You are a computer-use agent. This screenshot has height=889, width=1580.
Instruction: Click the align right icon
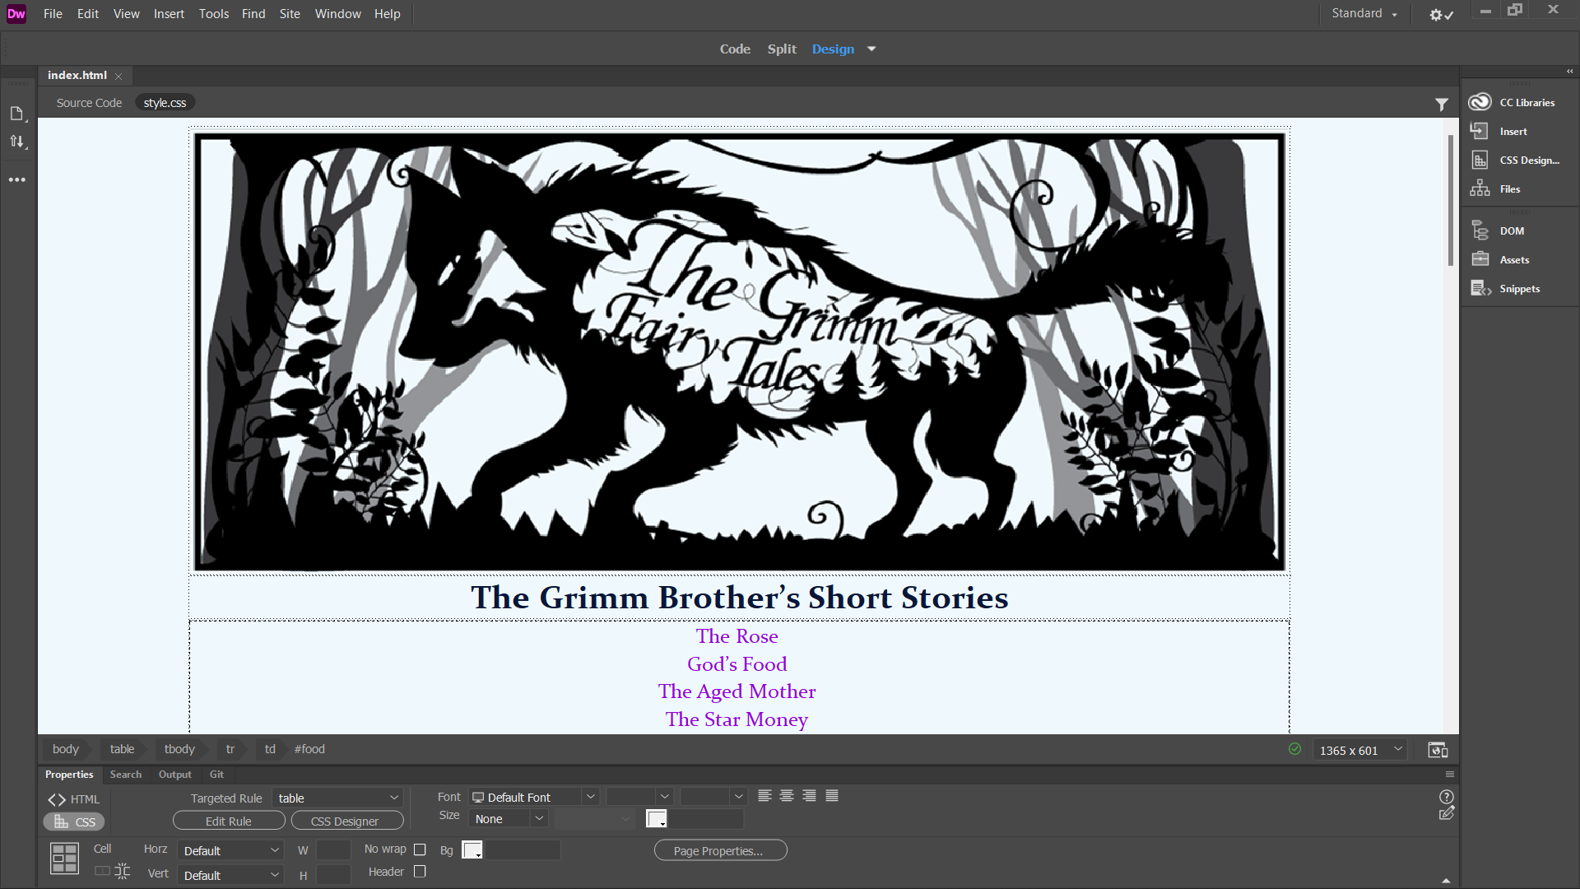click(809, 796)
